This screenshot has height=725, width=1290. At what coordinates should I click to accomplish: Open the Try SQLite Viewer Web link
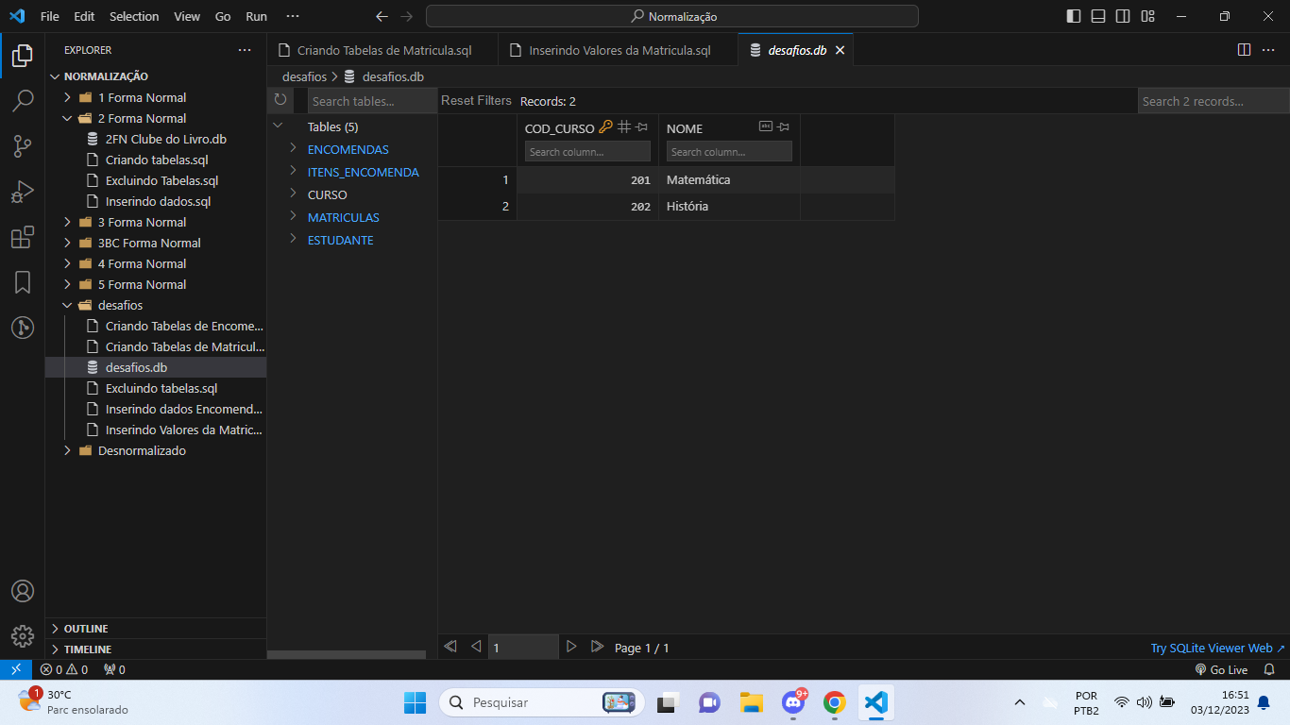(x=1217, y=648)
